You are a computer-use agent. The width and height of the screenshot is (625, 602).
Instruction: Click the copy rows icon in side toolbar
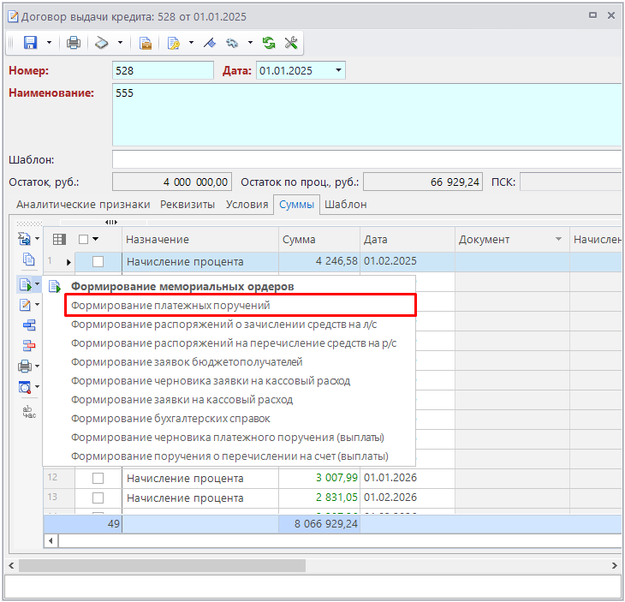click(x=28, y=259)
